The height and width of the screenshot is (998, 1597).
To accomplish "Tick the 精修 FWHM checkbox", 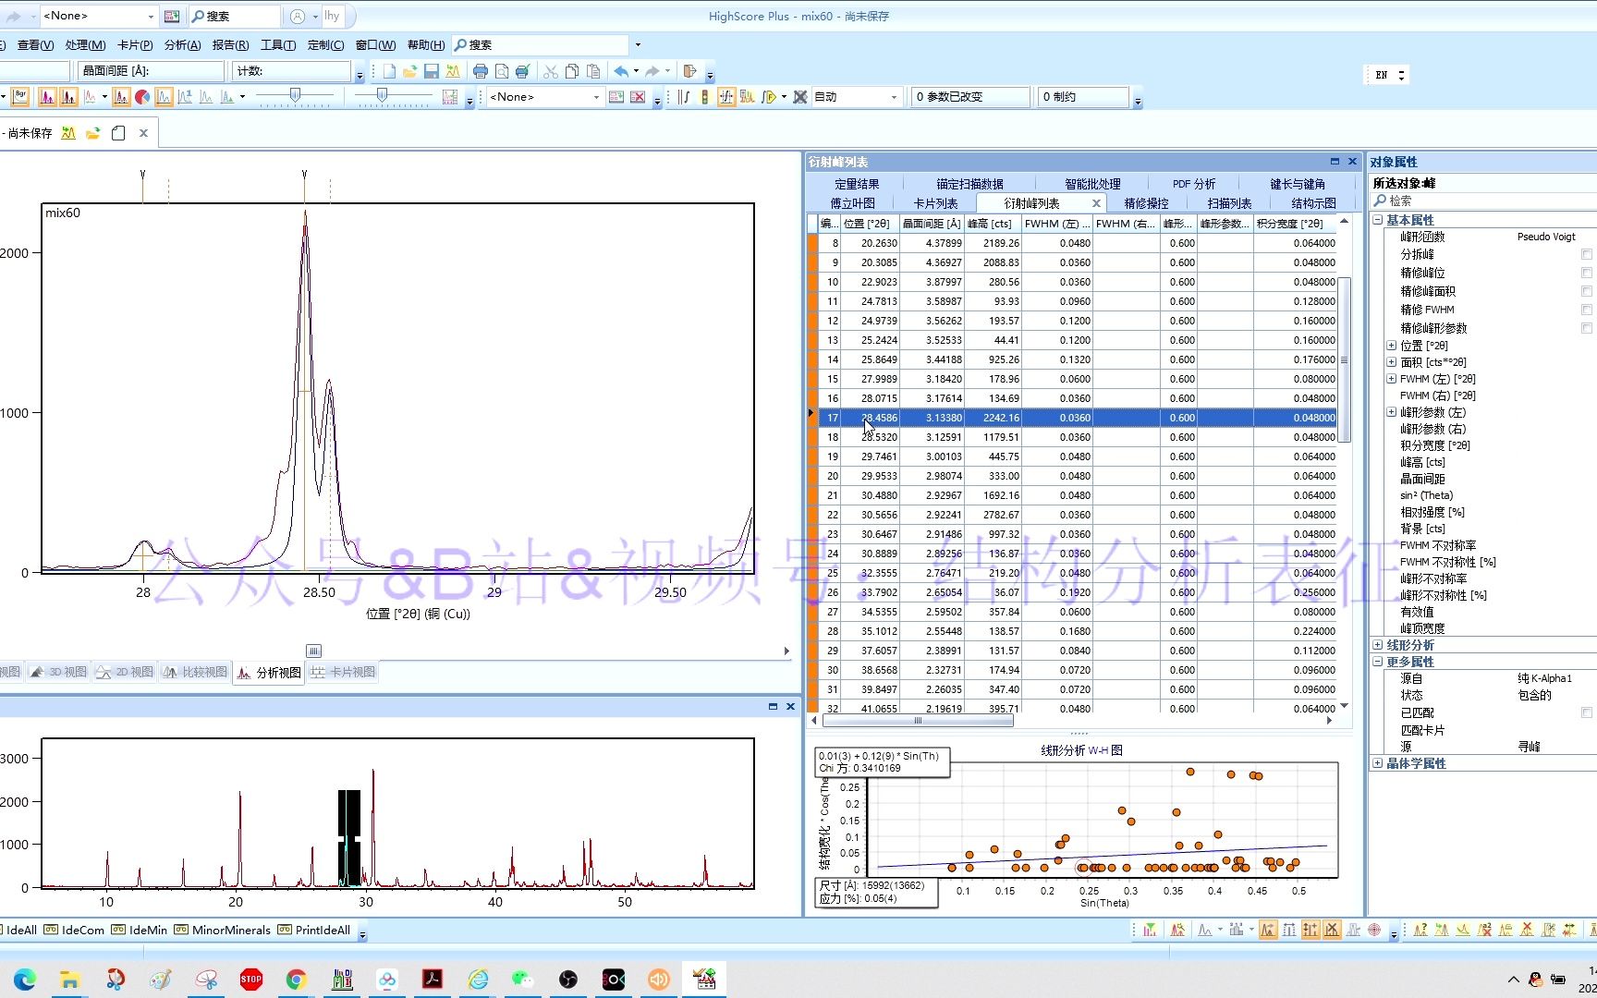I will [x=1586, y=310].
